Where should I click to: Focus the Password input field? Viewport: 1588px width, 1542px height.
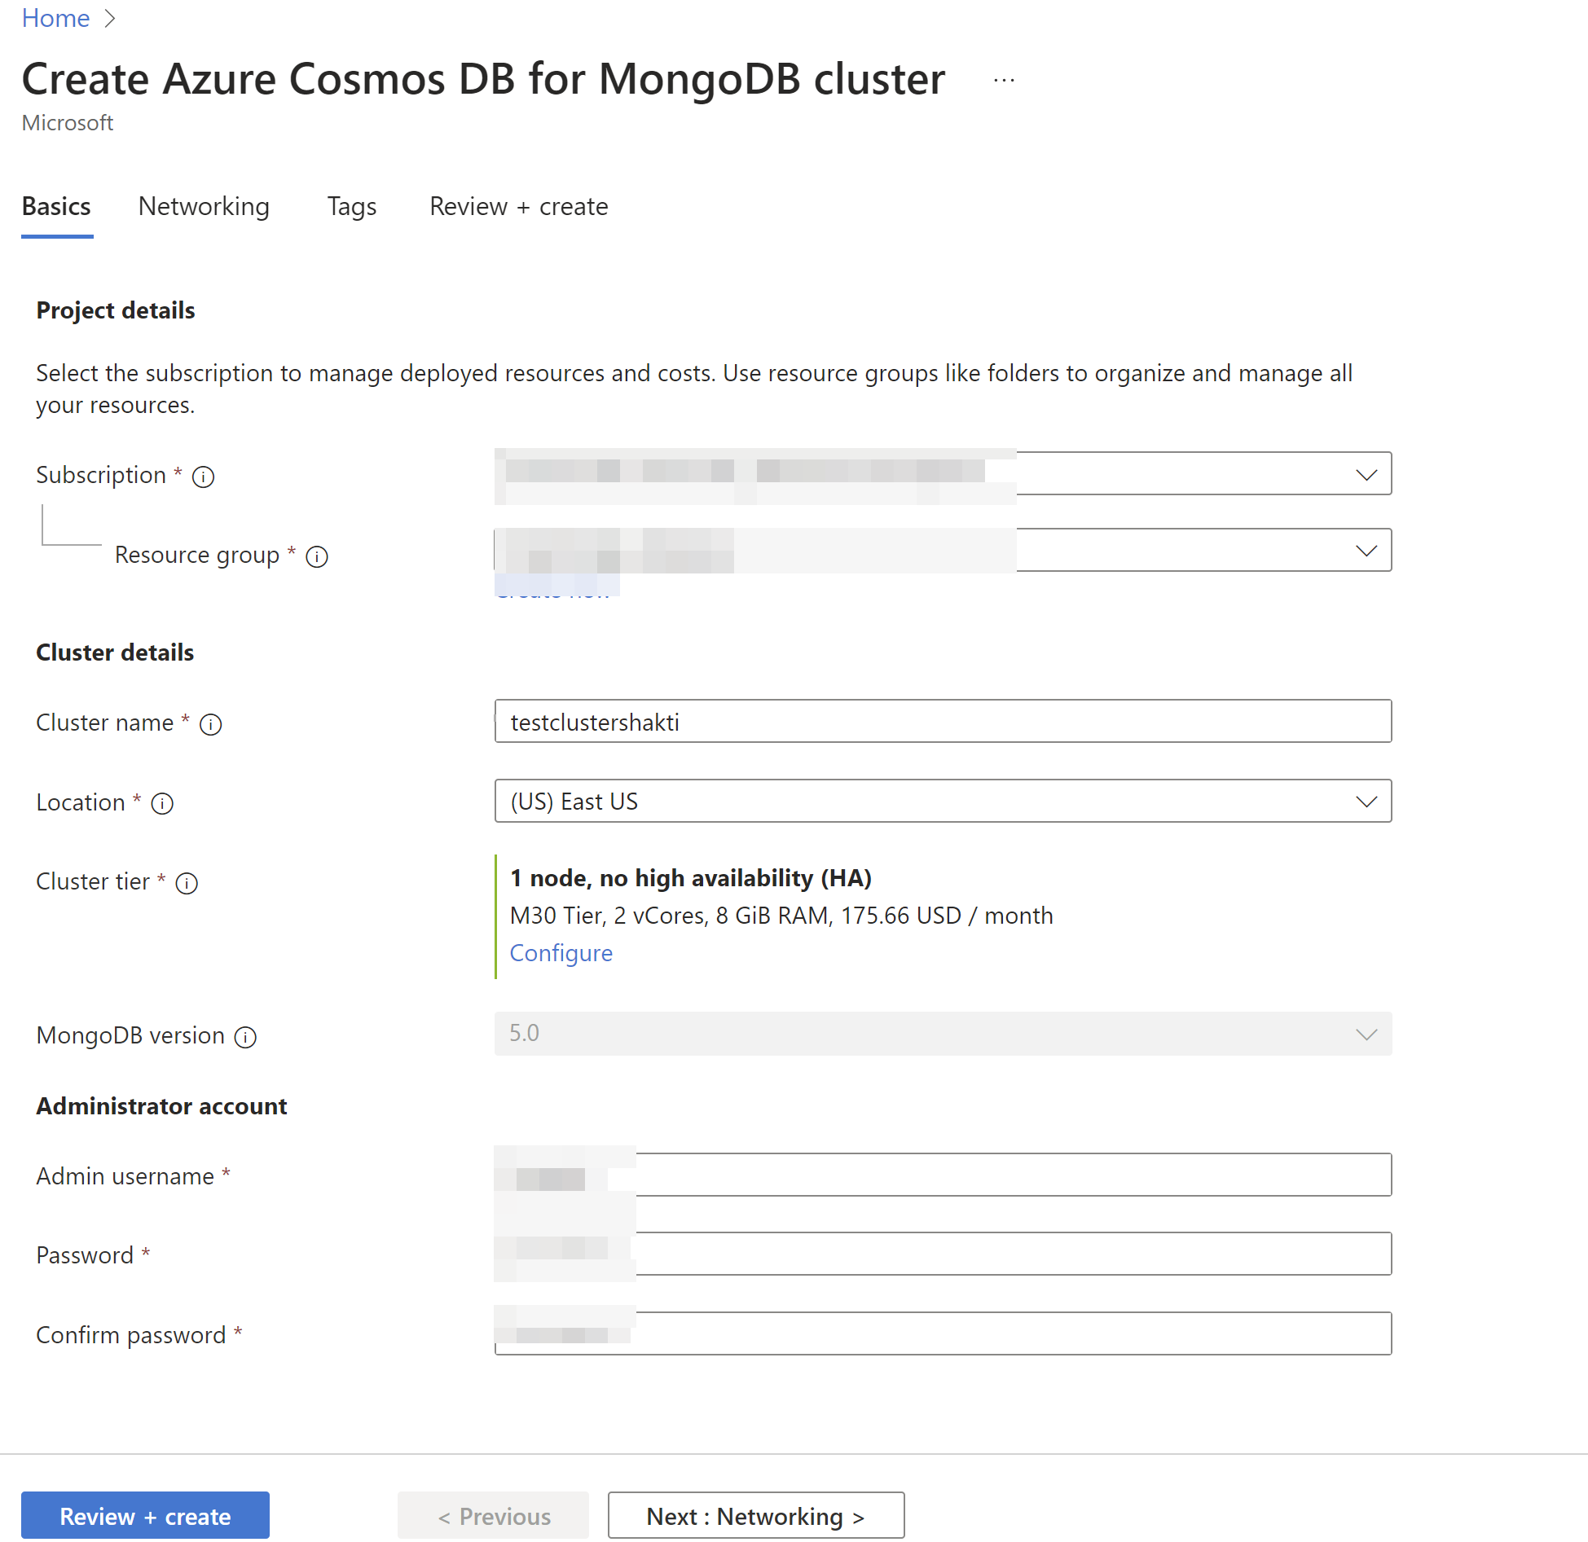pos(943,1254)
